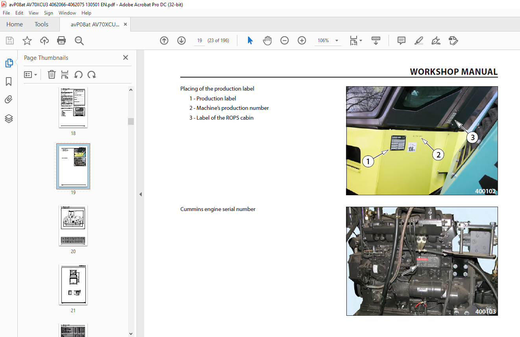
Task: Click 'Placing of the production label' text
Action: (217, 89)
